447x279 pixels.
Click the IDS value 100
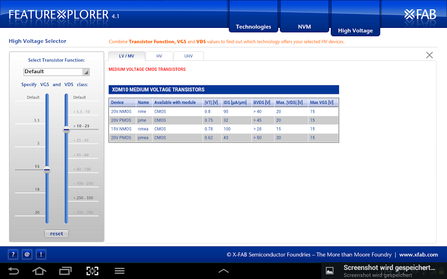227,129
